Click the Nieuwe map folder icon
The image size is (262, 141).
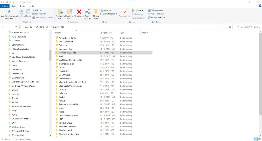[96, 12]
